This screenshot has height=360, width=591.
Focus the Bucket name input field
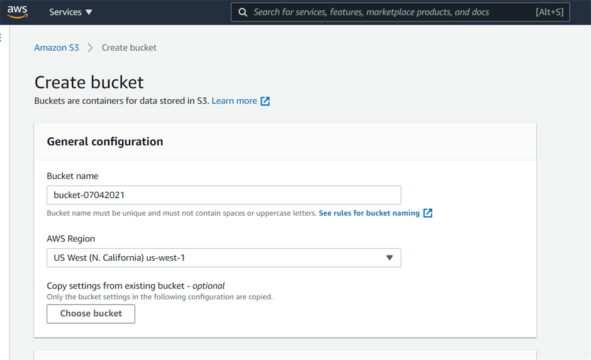tap(223, 195)
